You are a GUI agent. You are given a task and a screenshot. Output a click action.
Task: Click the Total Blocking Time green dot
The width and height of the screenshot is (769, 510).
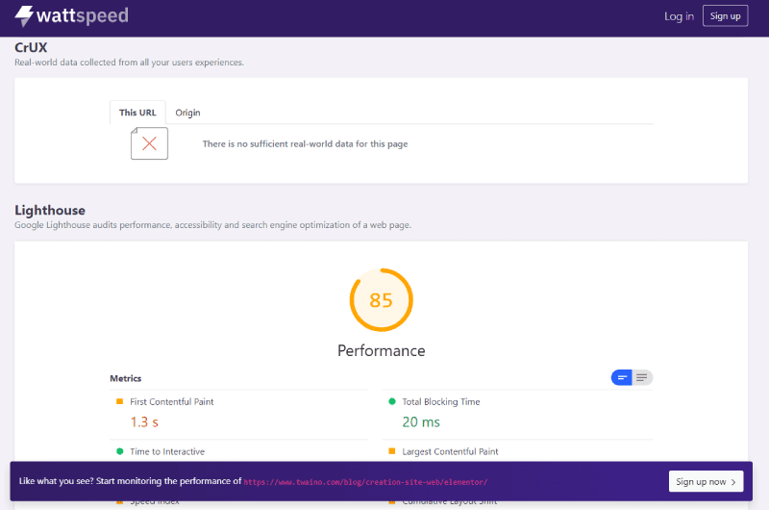click(392, 401)
